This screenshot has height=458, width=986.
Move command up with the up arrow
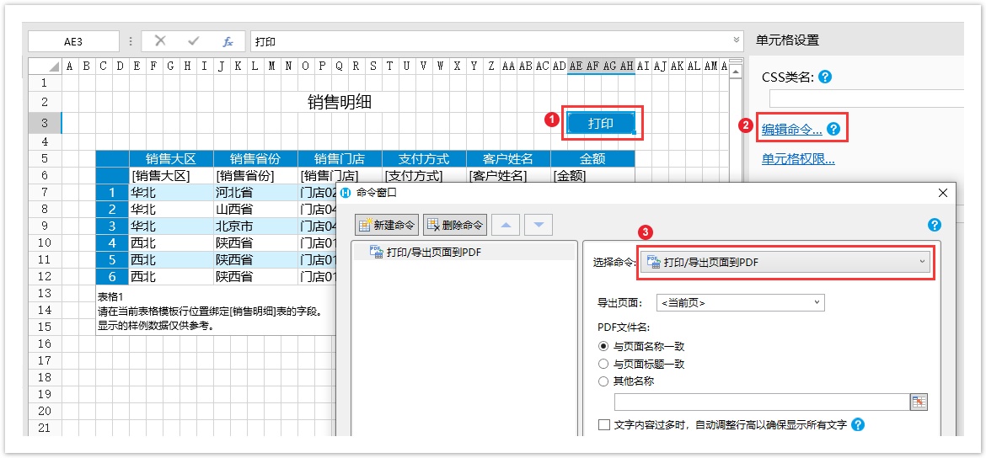[506, 225]
